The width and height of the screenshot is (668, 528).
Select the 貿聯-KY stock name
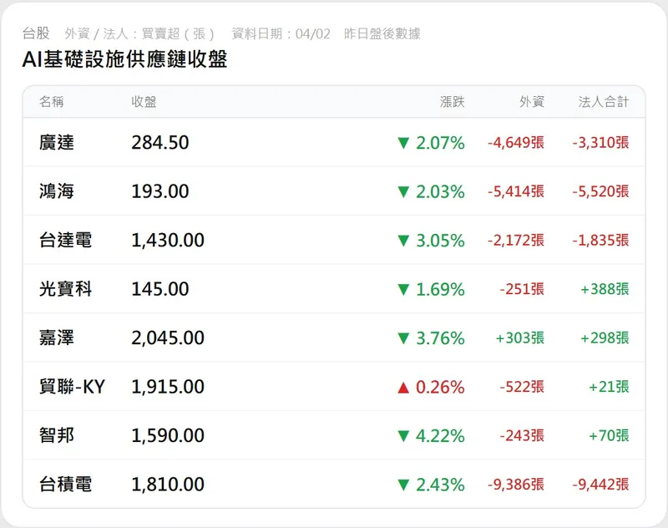pos(72,387)
